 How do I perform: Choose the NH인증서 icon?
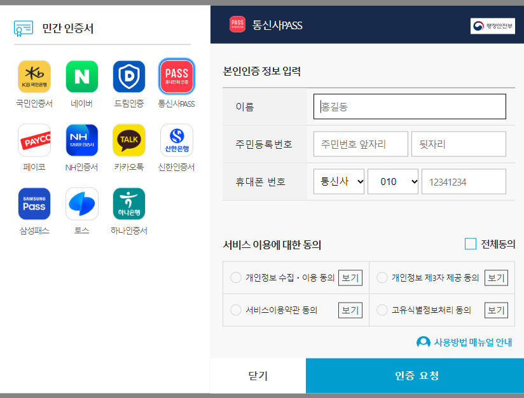click(x=82, y=140)
